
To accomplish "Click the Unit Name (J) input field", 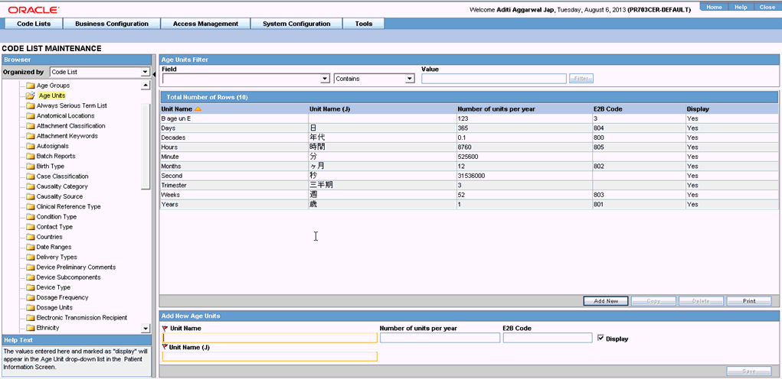I will tap(270, 356).
